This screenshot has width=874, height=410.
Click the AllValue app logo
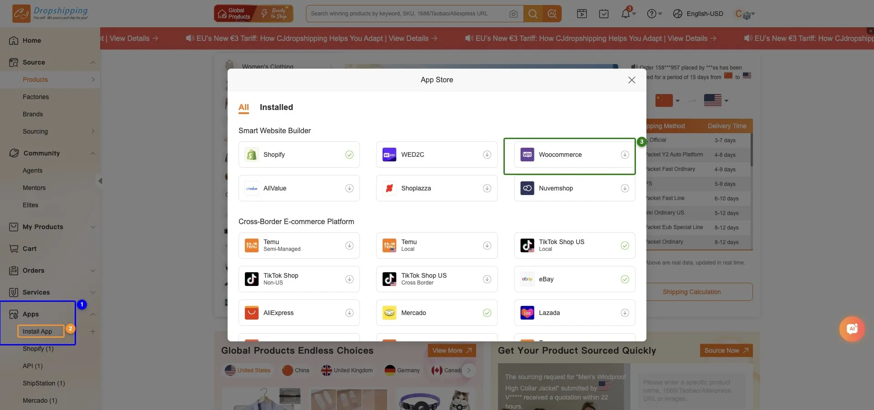(x=251, y=188)
